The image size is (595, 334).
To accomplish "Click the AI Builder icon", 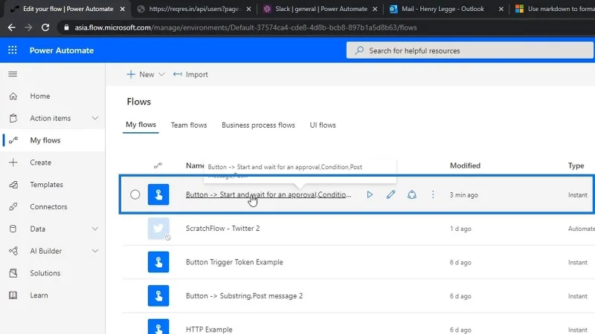I will 13,251.
